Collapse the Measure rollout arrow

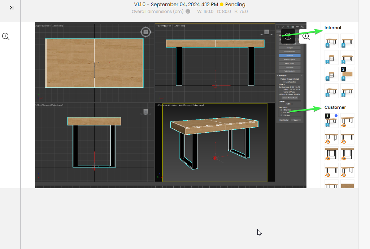(278, 76)
